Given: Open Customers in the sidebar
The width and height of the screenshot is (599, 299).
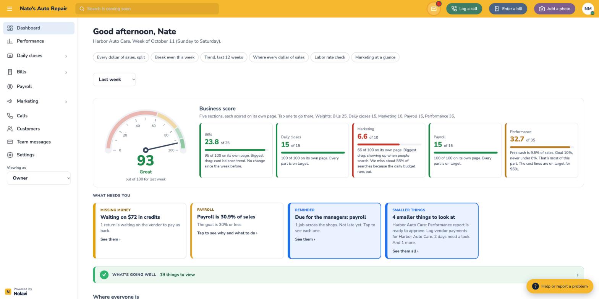Looking at the screenshot, I should coord(39,129).
